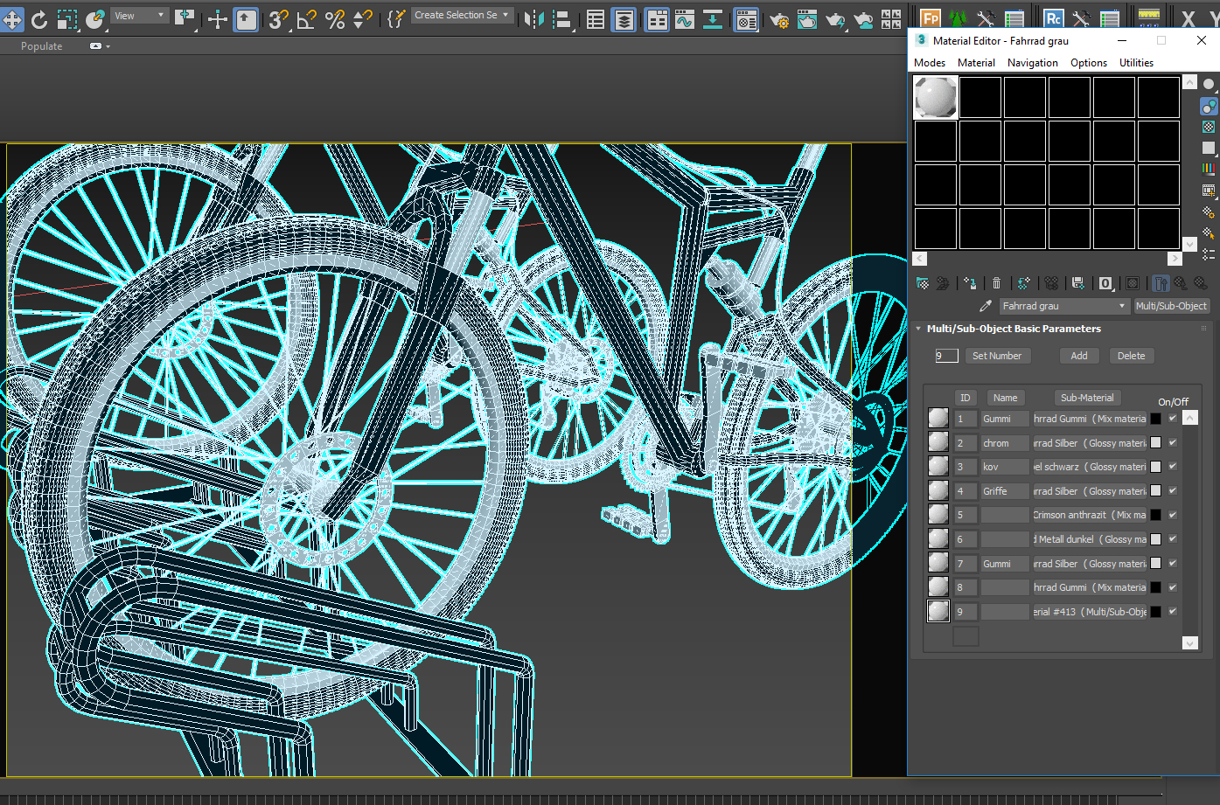Viewport: 1220px width, 805px height.
Task: Uncheck the On/Off box for ID 5
Action: (x=1173, y=515)
